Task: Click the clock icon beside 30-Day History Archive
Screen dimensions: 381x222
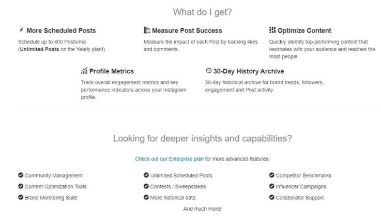Action: tap(208, 71)
